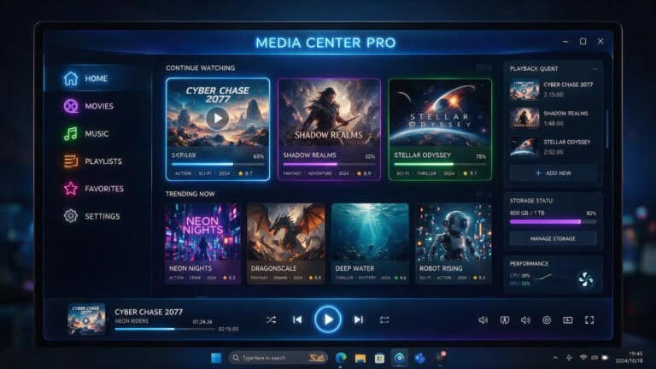Click Cyber Chase 2077 card progress bar

click(218, 164)
